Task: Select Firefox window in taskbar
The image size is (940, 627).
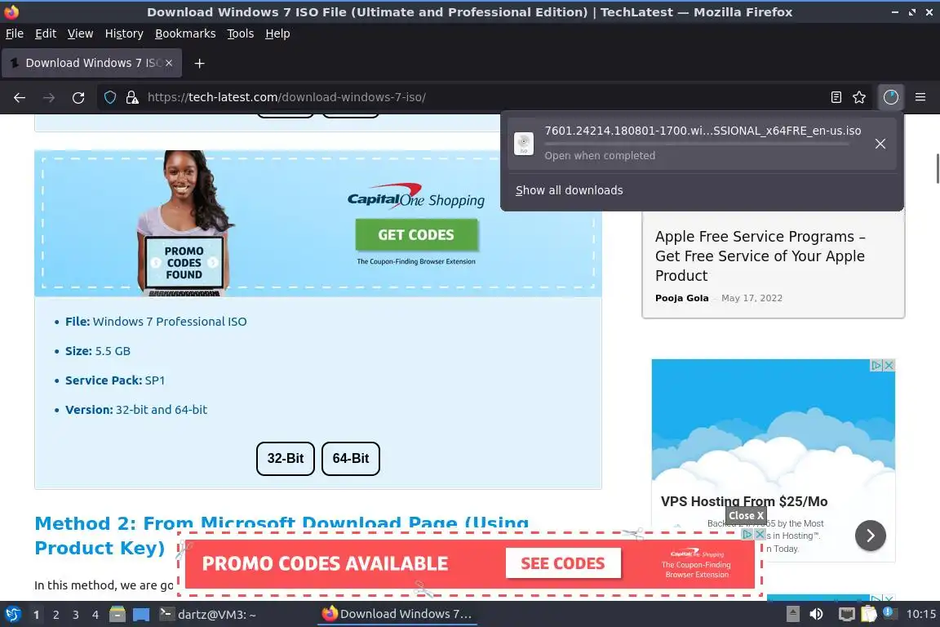Action: point(397,614)
